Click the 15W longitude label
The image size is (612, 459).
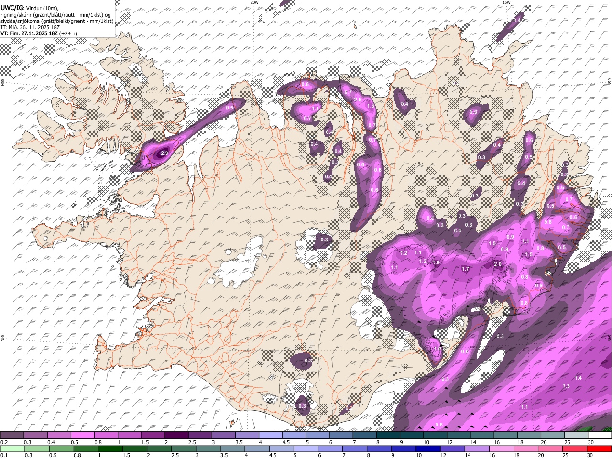click(506, 2)
